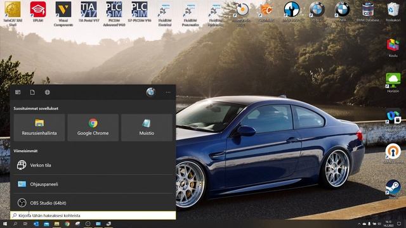Open the Muistio top app tile

(147, 127)
